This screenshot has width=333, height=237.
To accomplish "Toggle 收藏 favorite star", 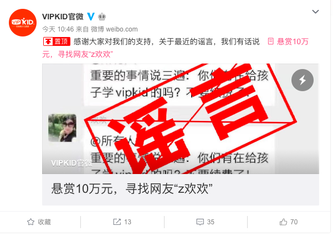I will click(x=31, y=222).
